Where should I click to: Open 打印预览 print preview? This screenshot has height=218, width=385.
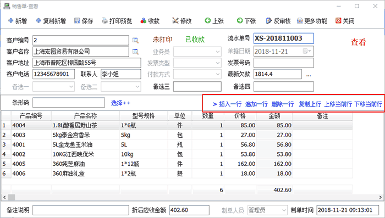click(117, 21)
